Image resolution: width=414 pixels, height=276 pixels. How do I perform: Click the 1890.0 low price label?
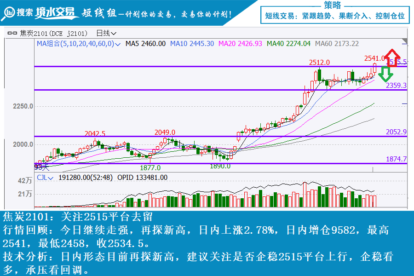click(220, 166)
